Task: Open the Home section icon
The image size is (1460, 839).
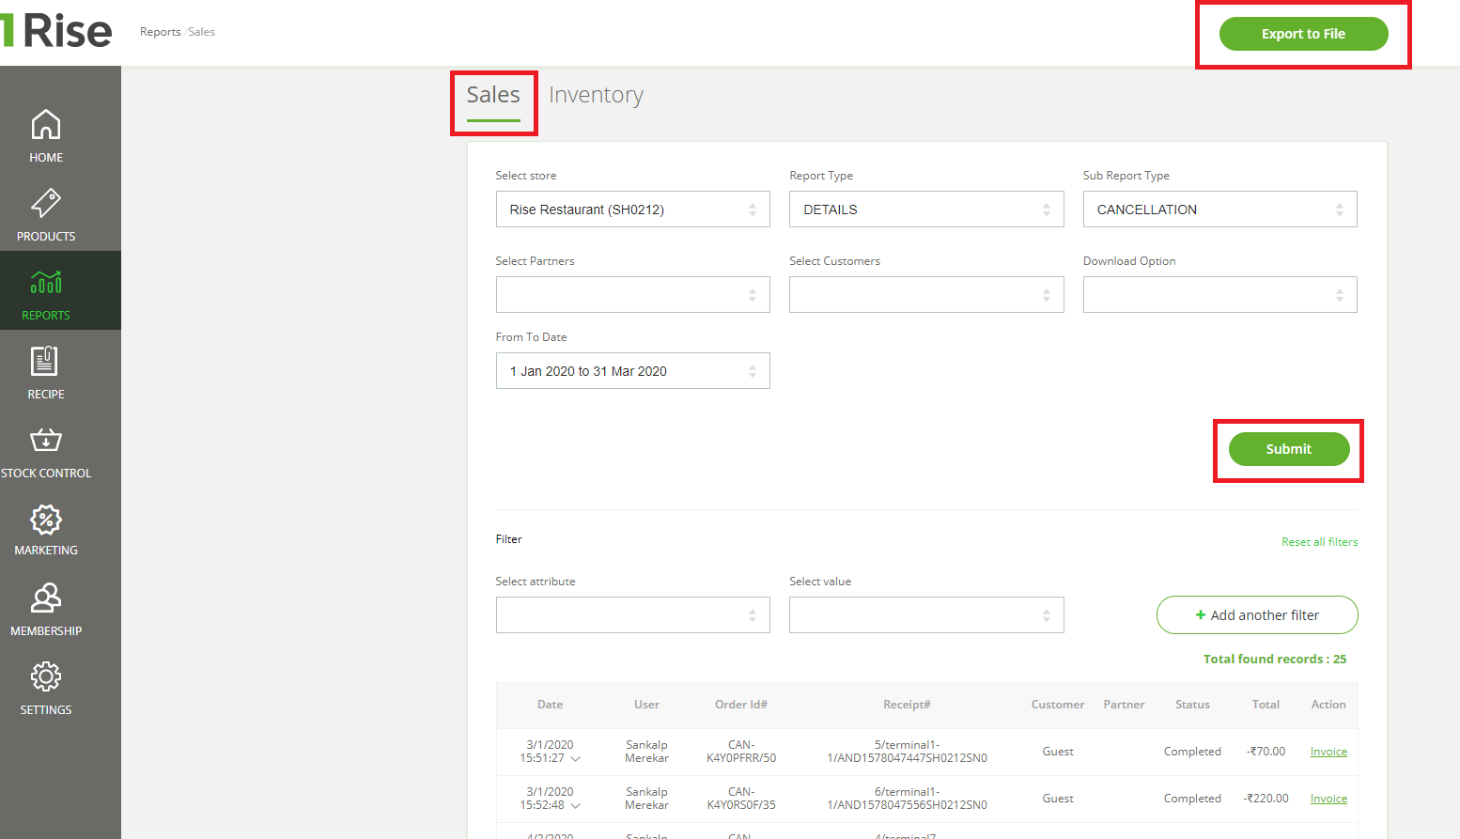Action: coord(46,125)
